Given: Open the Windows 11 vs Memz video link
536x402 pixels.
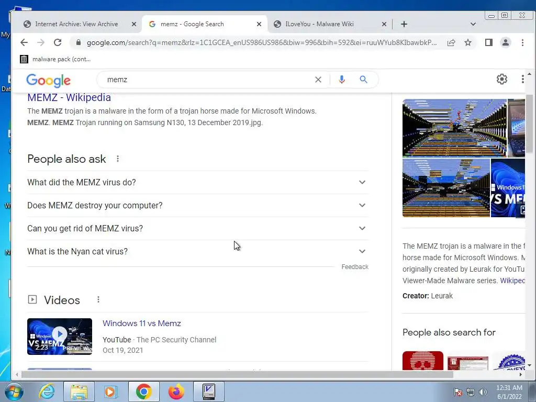Looking at the screenshot, I should click(x=142, y=323).
